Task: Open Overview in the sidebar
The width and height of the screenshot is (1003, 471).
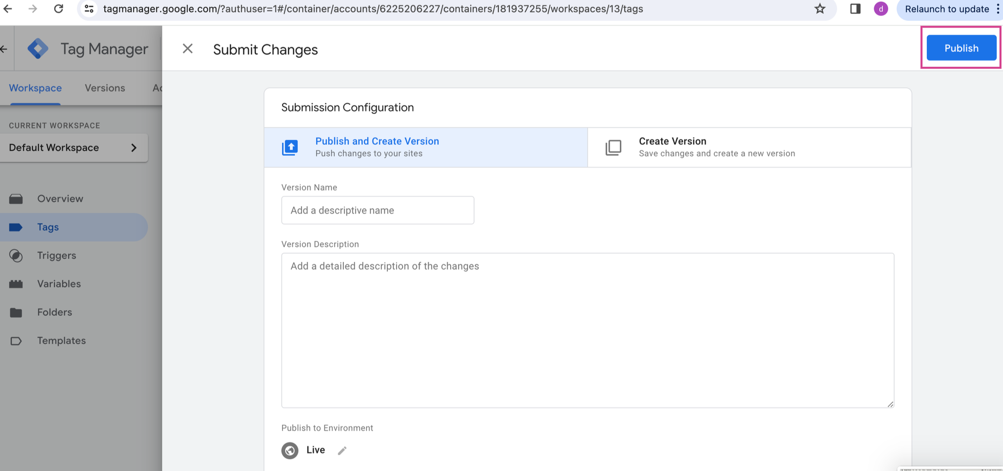Action: coord(60,199)
